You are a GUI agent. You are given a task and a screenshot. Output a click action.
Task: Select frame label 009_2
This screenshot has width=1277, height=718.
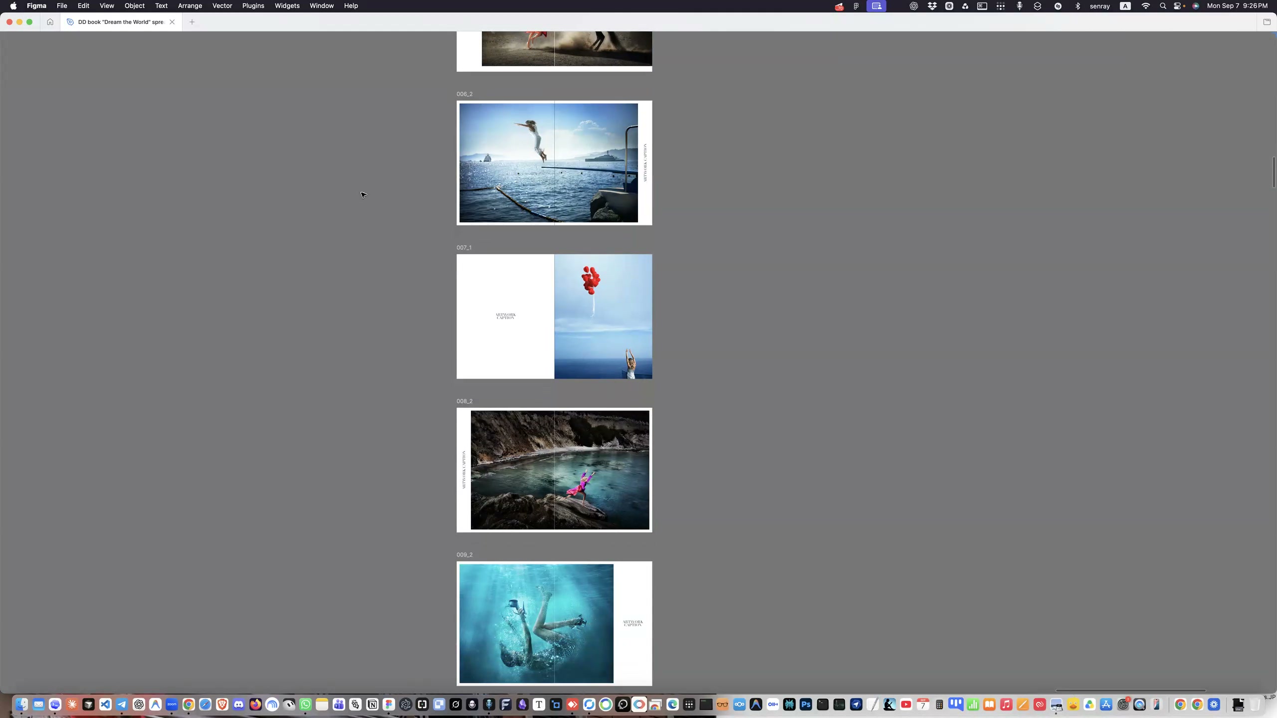(x=464, y=555)
